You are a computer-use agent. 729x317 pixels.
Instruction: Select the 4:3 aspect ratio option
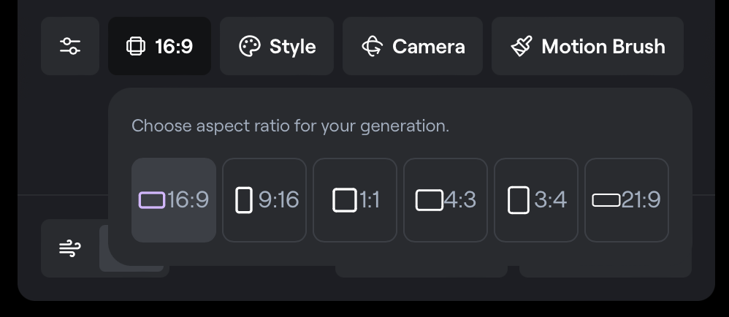click(446, 200)
